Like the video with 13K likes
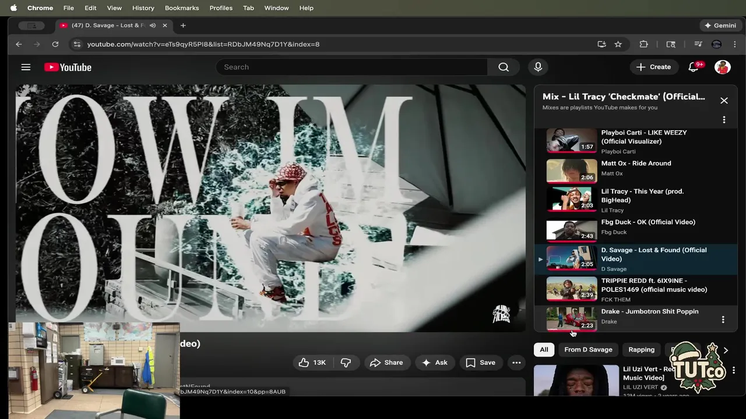746x419 pixels. coord(312,363)
